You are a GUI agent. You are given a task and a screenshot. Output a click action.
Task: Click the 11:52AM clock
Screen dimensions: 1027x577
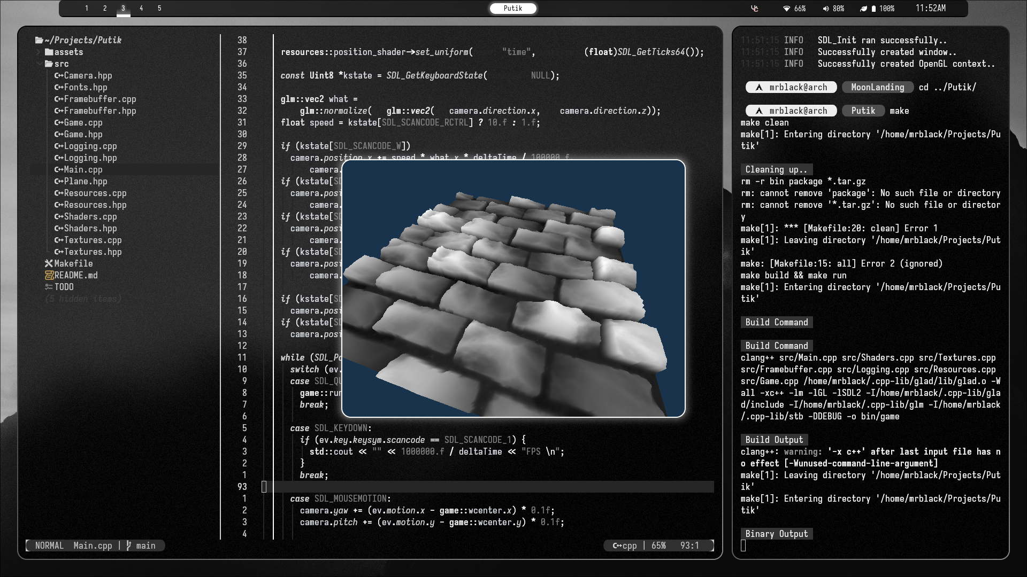(x=930, y=9)
